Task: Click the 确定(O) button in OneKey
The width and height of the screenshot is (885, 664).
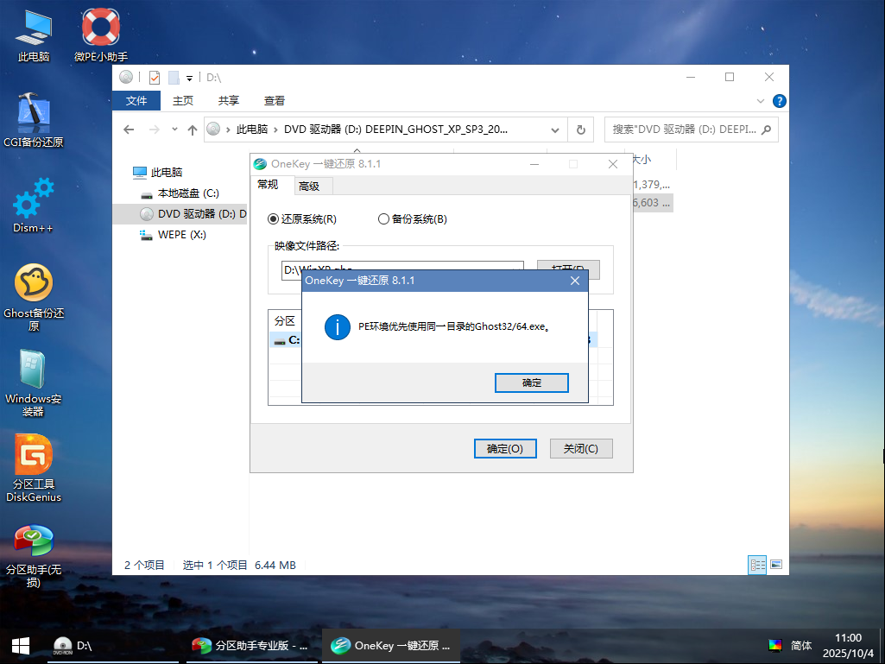Action: coord(505,449)
